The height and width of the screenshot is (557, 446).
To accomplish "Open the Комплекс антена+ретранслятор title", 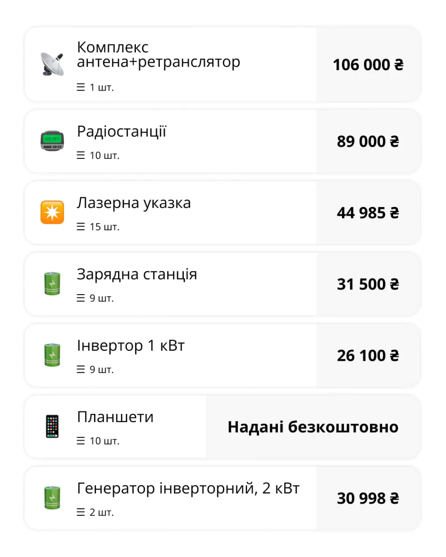I will (158, 54).
